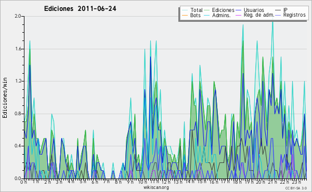Click the Ediciones legend entry
The image size is (312, 192).
coord(219,10)
